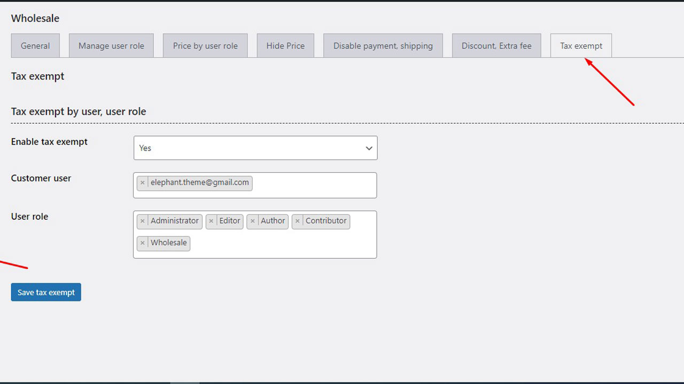Remove the Author role tag
The height and width of the screenshot is (384, 684).
252,221
